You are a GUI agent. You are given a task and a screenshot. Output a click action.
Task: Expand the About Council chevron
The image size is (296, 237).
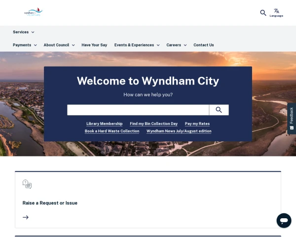[73, 45]
